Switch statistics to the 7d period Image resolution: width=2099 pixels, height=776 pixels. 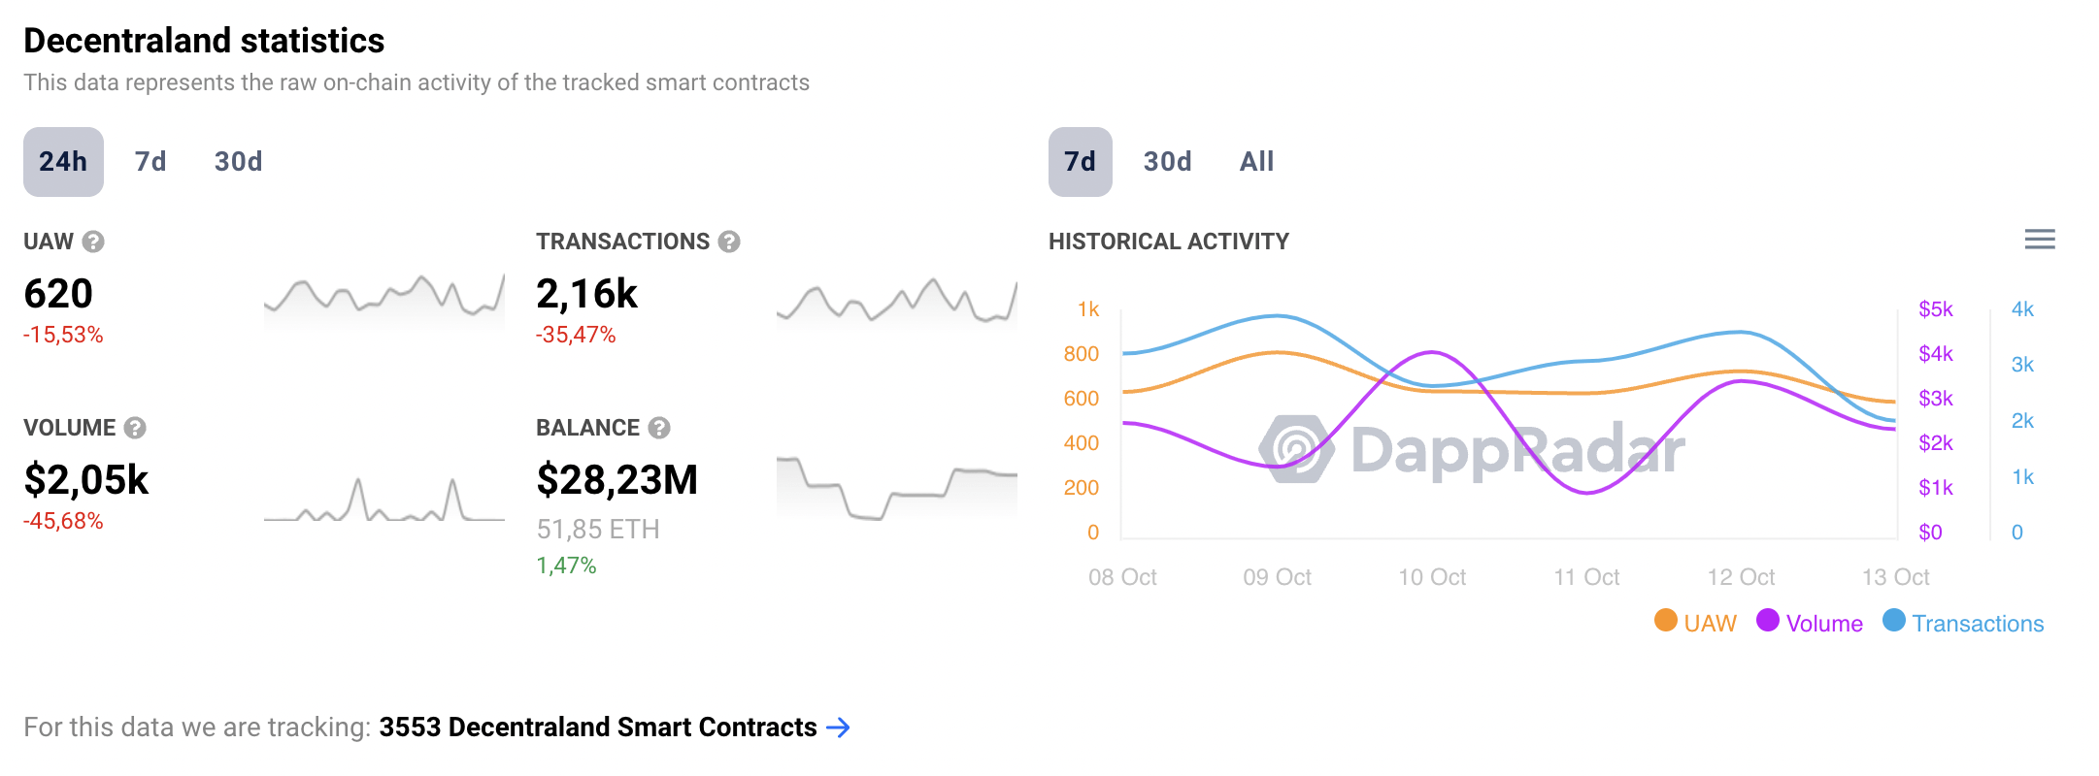[x=150, y=162]
